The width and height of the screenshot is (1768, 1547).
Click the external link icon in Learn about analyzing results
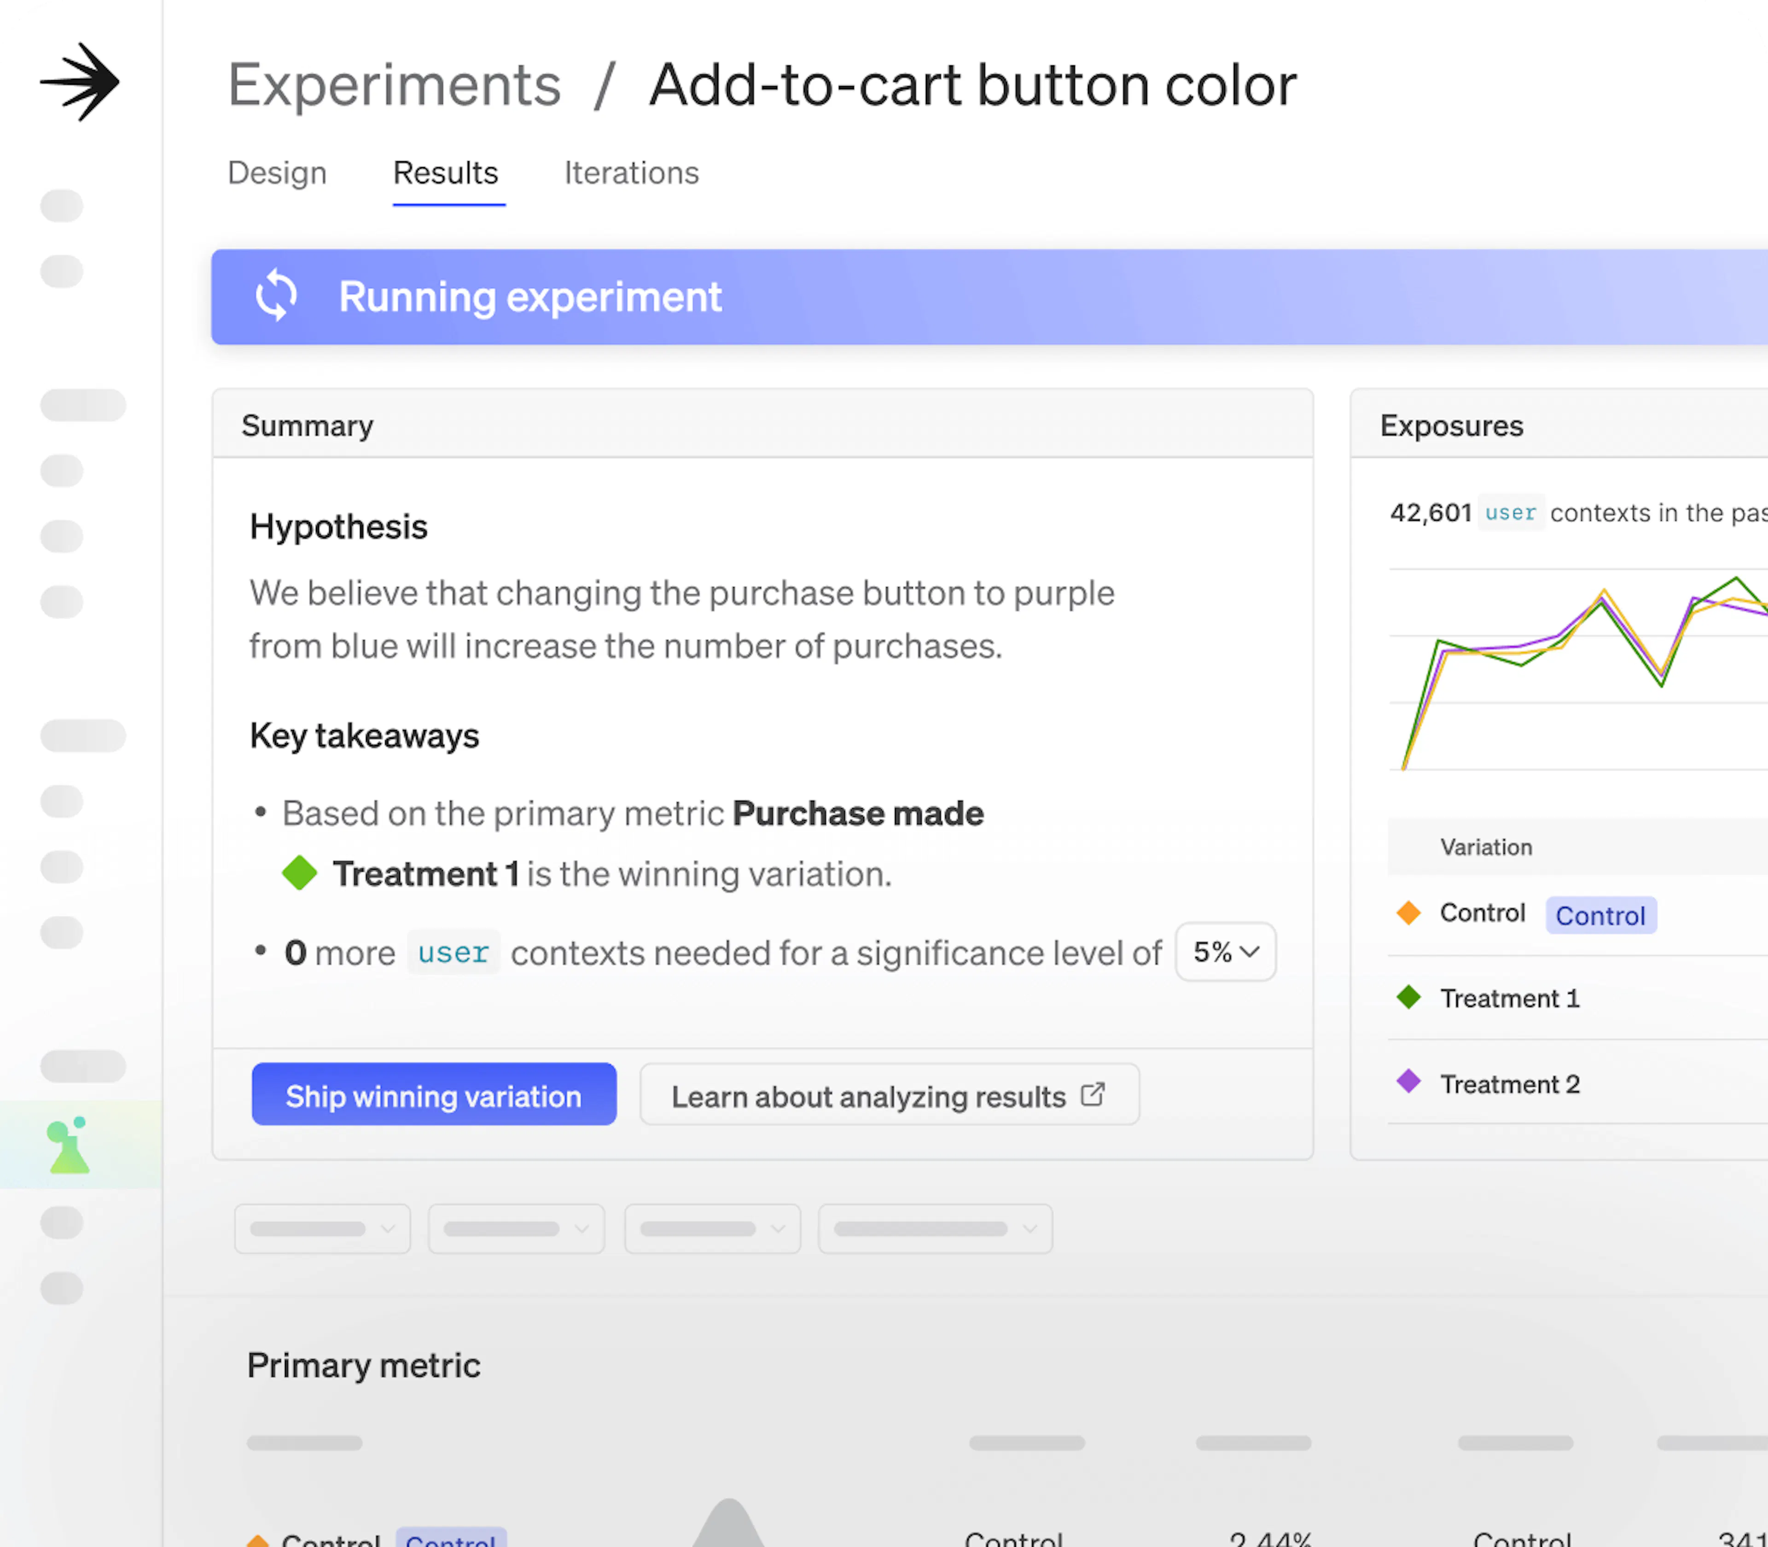point(1092,1095)
